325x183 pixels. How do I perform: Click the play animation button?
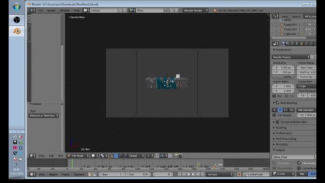(x=193, y=174)
